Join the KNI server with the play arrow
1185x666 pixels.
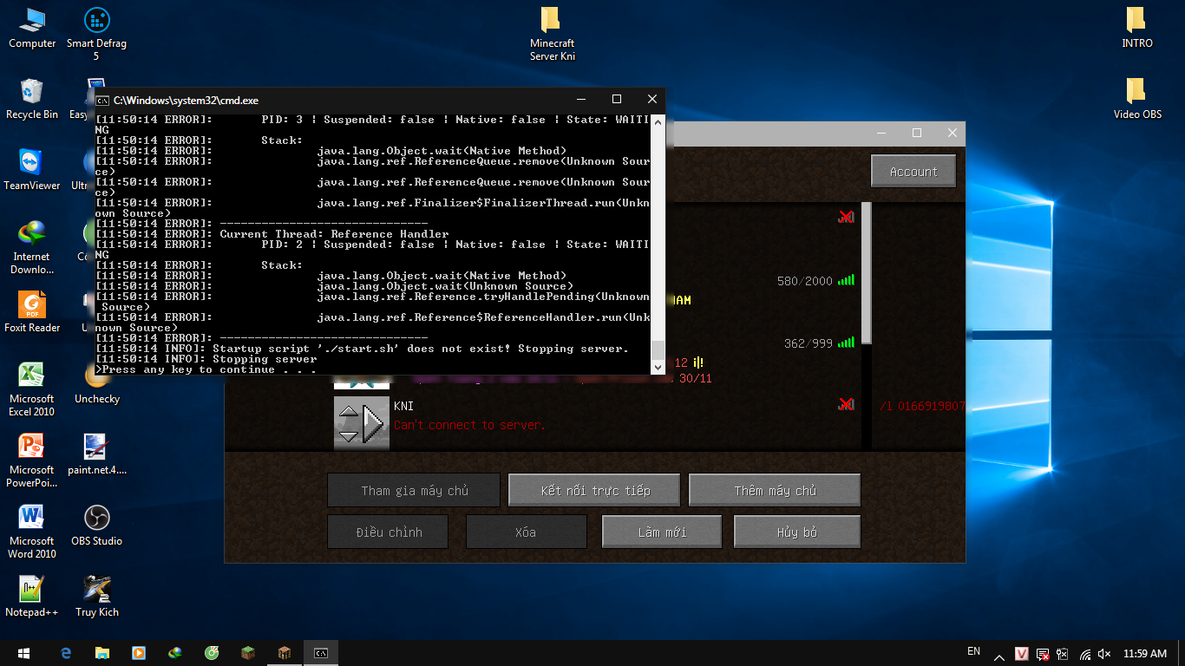tap(374, 424)
